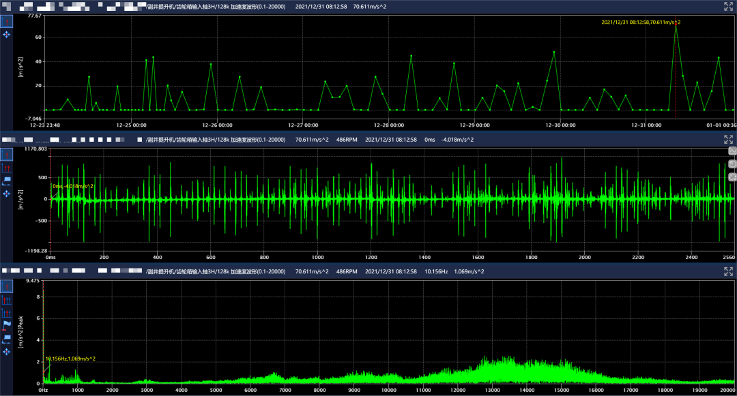
Task: Click red cursor marker at 70.611 peak
Action: 676,25
